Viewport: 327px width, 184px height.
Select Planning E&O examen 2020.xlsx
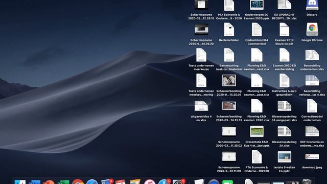[x=256, y=106]
